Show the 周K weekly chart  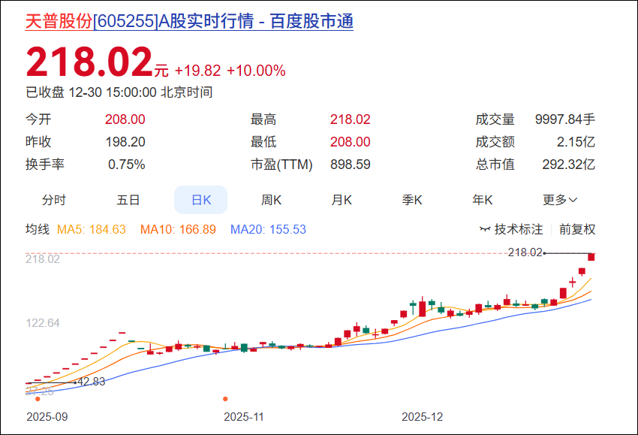[x=271, y=200]
